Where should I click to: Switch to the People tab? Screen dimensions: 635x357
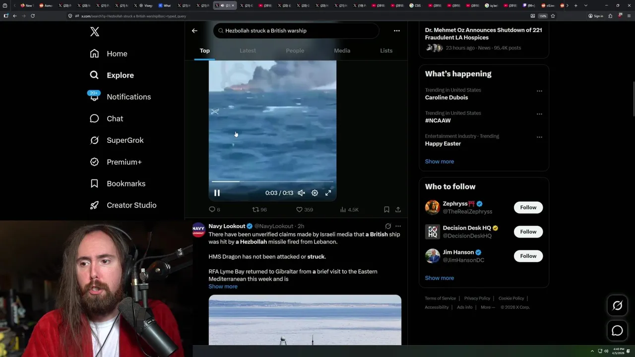(295, 51)
